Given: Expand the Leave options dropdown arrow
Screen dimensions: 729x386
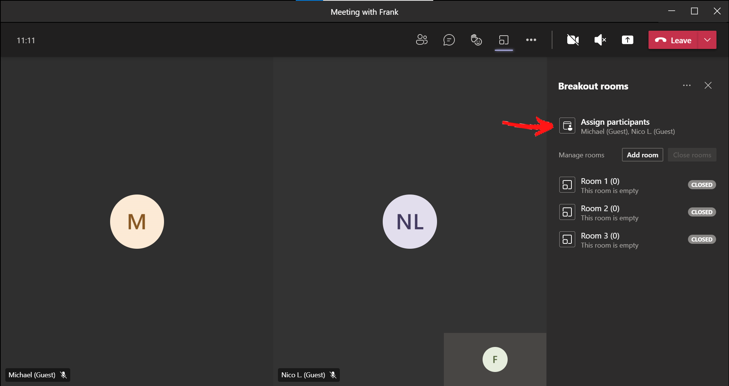Looking at the screenshot, I should [x=707, y=40].
